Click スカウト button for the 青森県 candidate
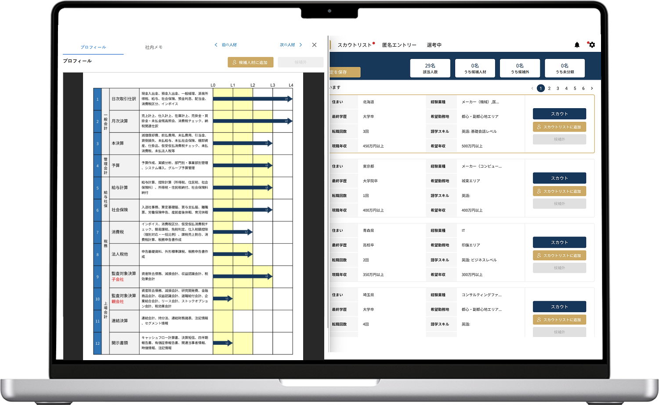 (559, 242)
